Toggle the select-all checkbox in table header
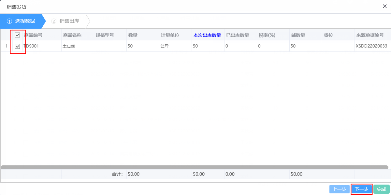The height and width of the screenshot is (195, 391). click(18, 35)
